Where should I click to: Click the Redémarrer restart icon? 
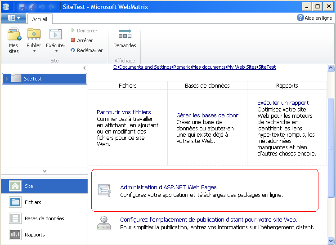click(73, 50)
